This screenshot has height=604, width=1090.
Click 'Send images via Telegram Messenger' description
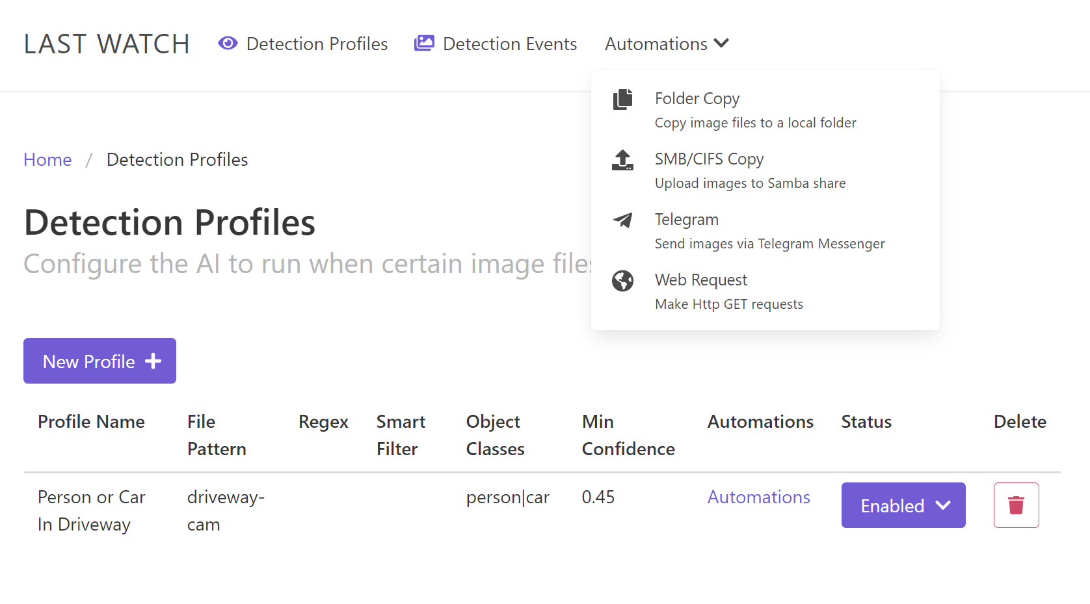[769, 244]
